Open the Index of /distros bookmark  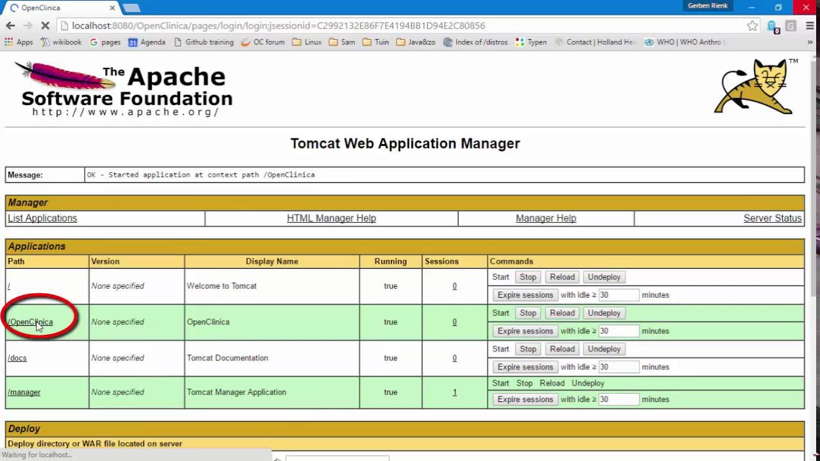pos(475,42)
